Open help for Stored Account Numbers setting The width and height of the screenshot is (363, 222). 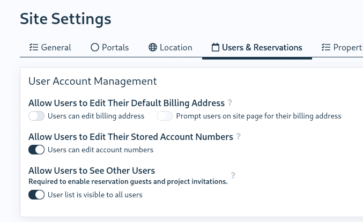point(239,137)
